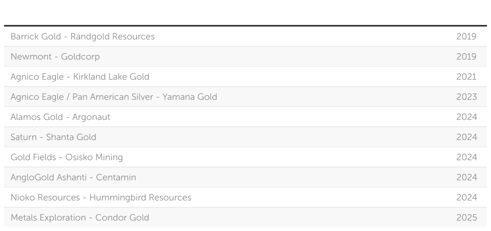491x231 pixels.
Task: Click the 2024 year beside Saturn
Action: (466, 137)
